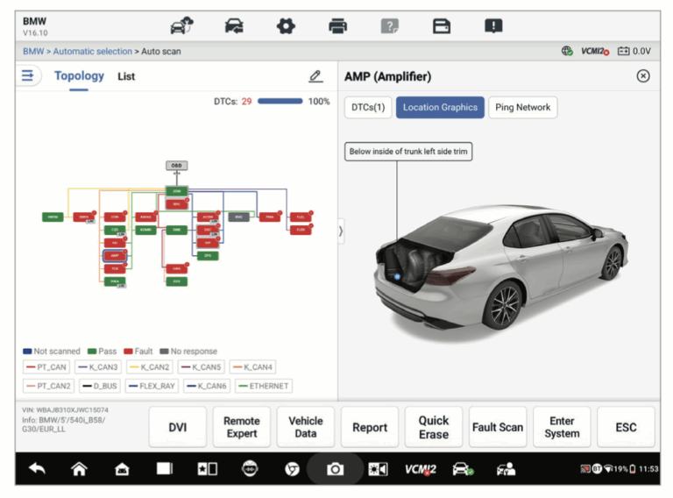
Task: Click the Automatic selection breadcrumb link
Action: (93, 52)
